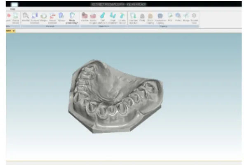Click the blue tooth with pen icon

pos(35,16)
